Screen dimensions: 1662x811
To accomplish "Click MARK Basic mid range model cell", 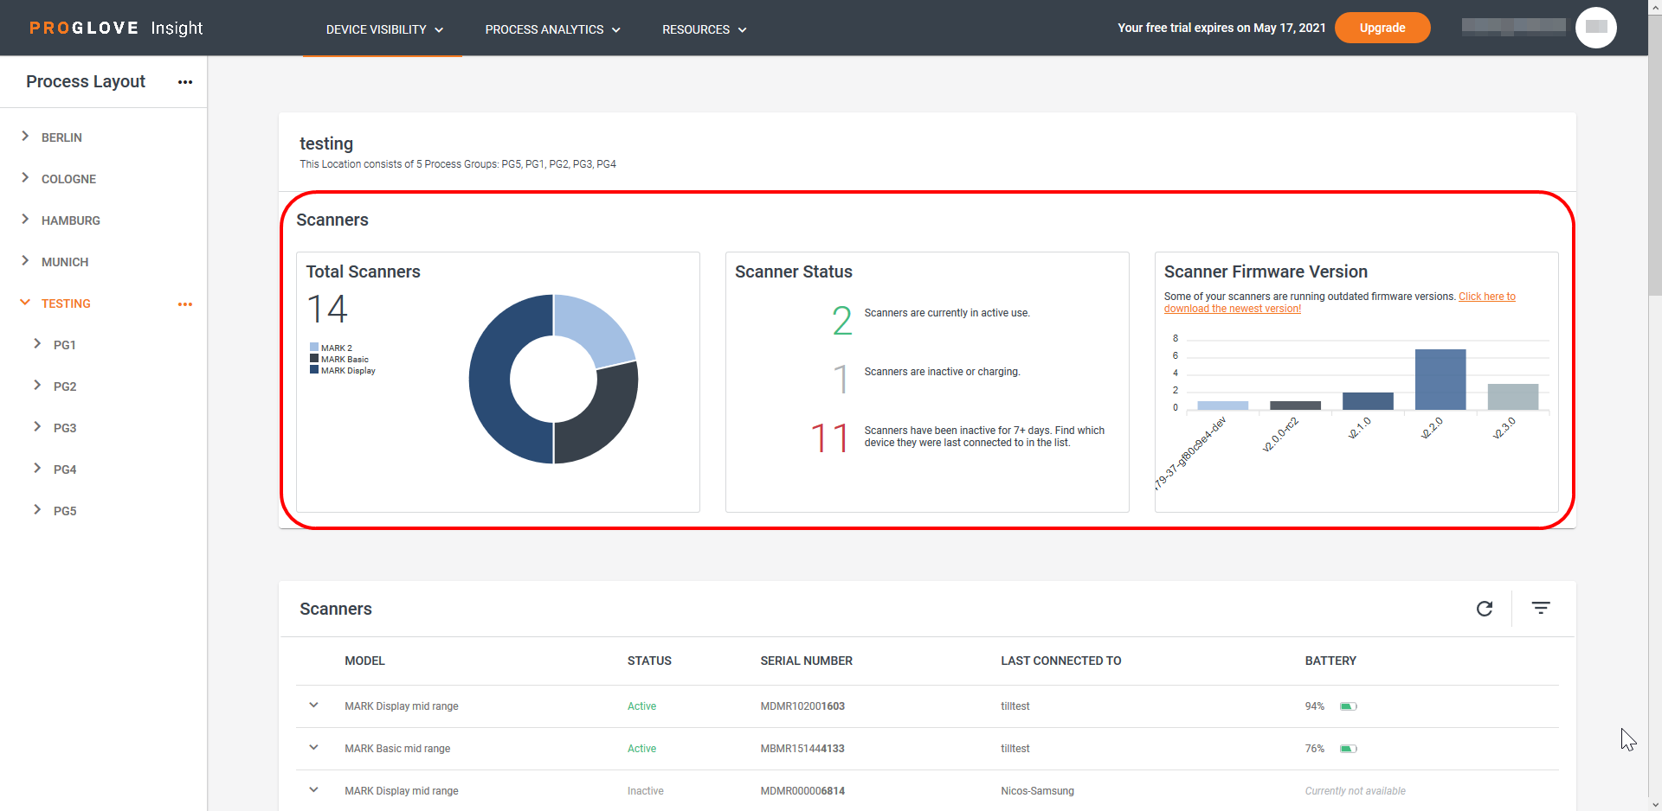I will [397, 749].
